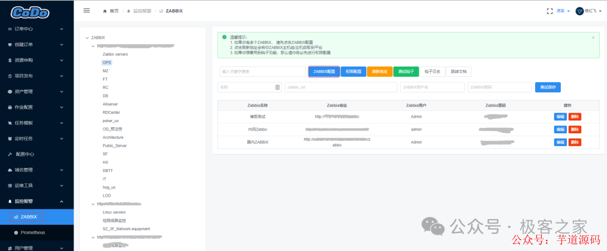This screenshot has height=251, width=607.
Task: Expand the 用户管理 menu chevron
Action: pos(62,248)
